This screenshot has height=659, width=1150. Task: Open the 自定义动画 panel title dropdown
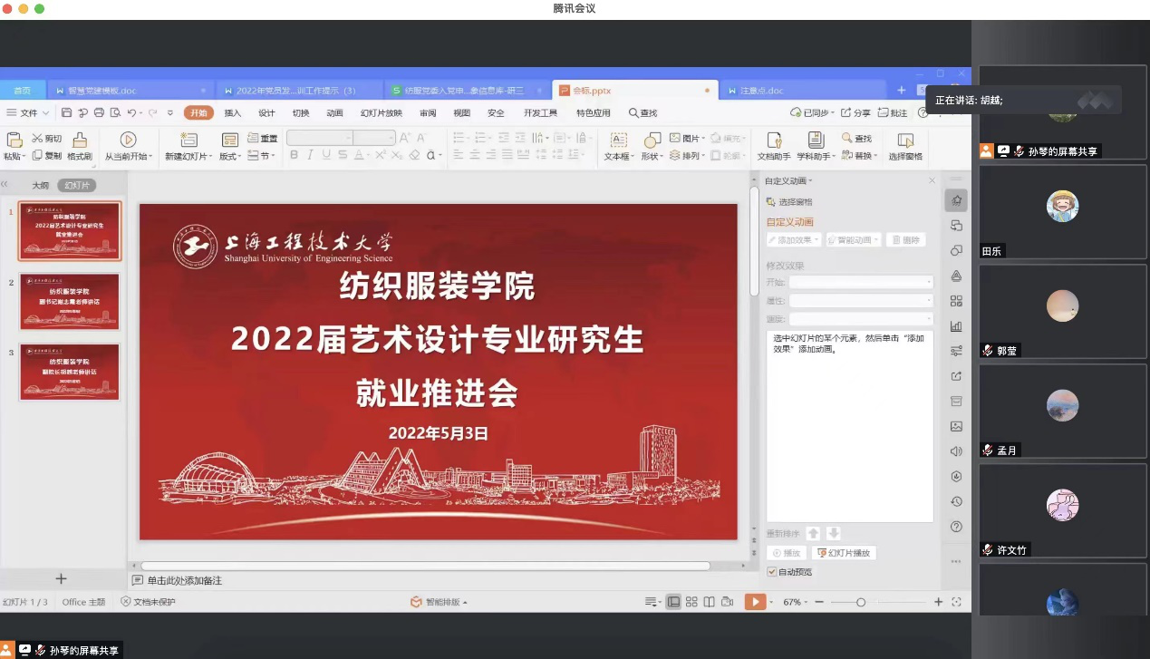[x=788, y=181]
